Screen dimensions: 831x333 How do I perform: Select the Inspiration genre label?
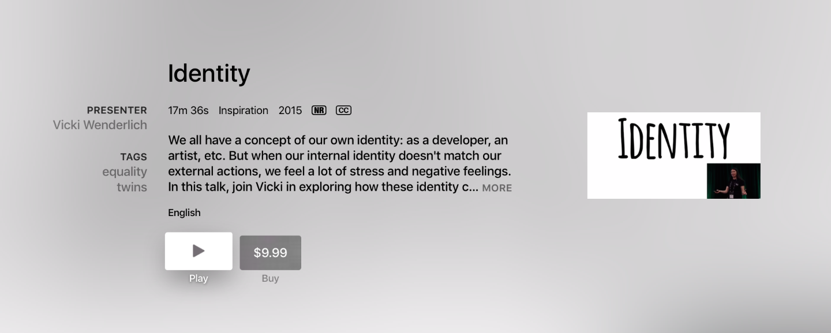click(x=243, y=110)
